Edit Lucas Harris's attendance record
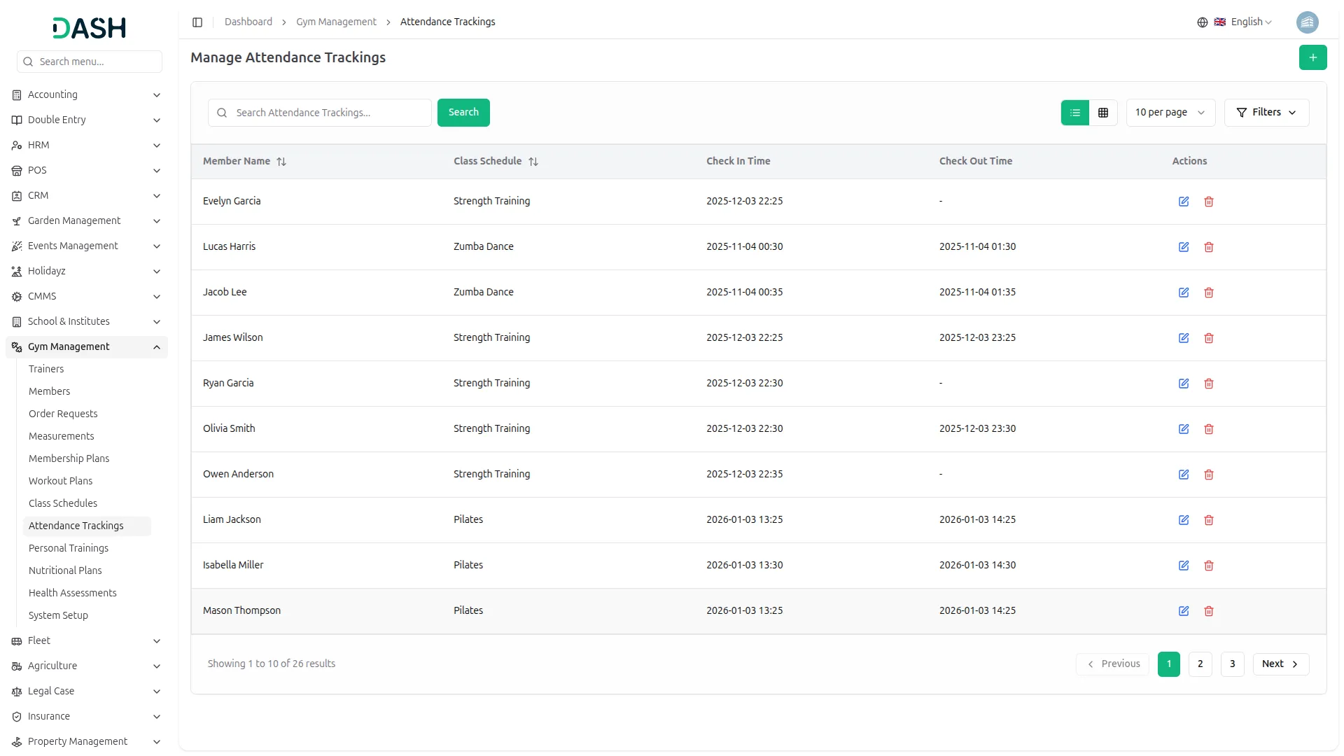Viewport: 1344px width, 756px height. coord(1183,247)
